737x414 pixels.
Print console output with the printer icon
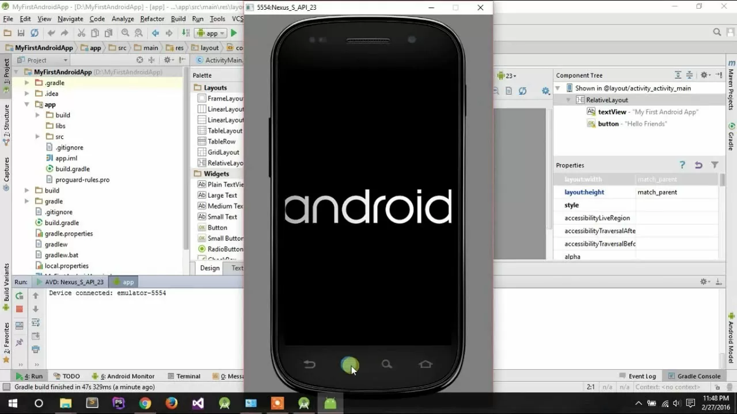(x=36, y=349)
